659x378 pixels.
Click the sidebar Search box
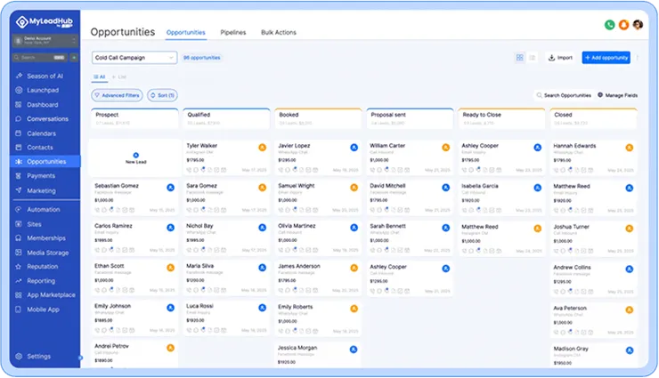pyautogui.click(x=39, y=58)
